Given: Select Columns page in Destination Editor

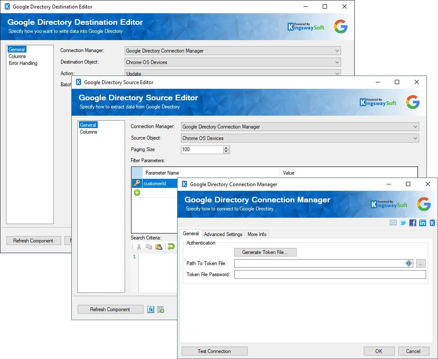Looking at the screenshot, I should [17, 56].
